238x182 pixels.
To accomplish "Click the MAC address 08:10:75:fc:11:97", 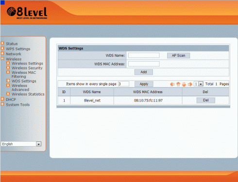I will coord(148,100).
